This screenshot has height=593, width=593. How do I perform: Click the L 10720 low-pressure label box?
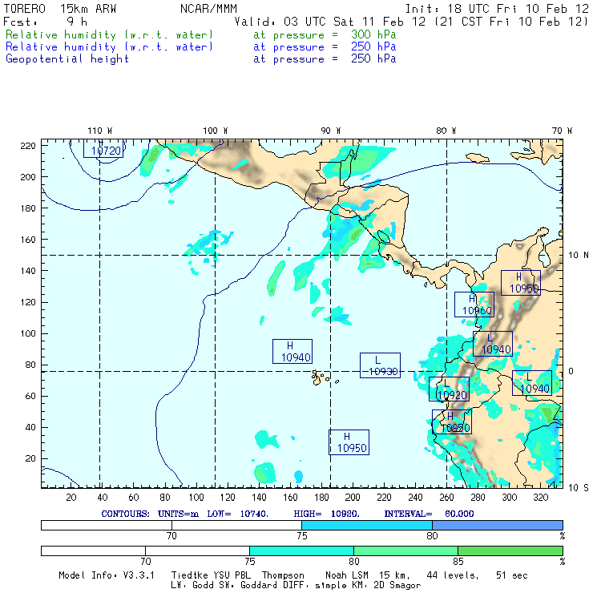103,148
